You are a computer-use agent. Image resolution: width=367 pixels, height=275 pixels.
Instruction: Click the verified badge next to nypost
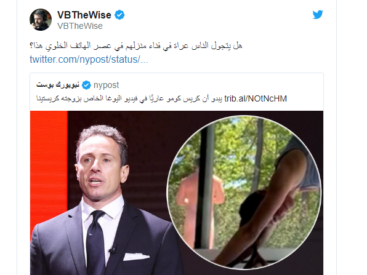click(86, 85)
